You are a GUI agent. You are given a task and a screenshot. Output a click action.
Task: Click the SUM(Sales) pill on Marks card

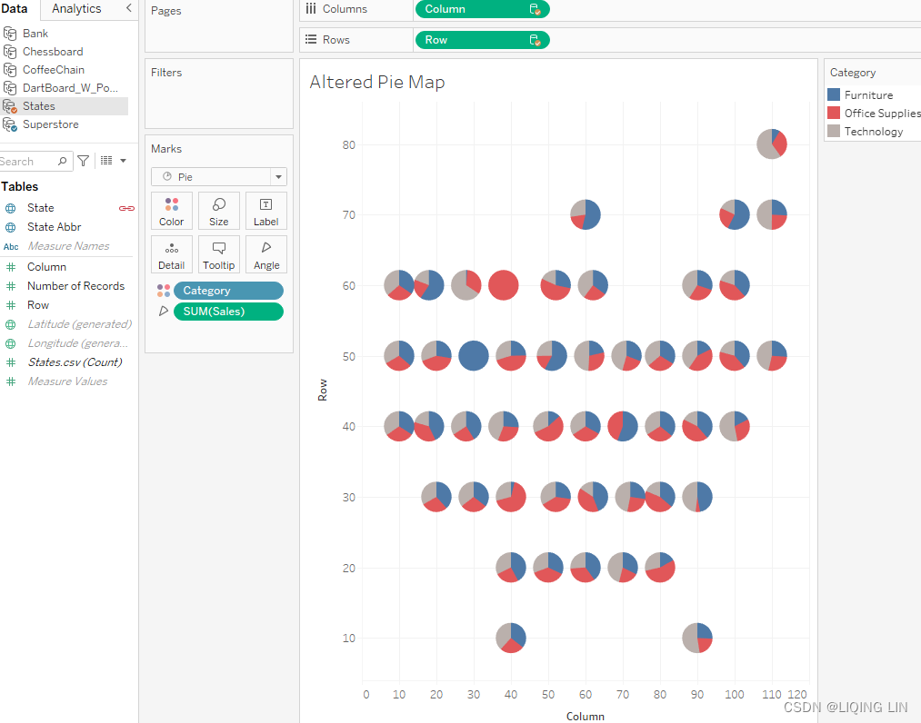coord(228,312)
